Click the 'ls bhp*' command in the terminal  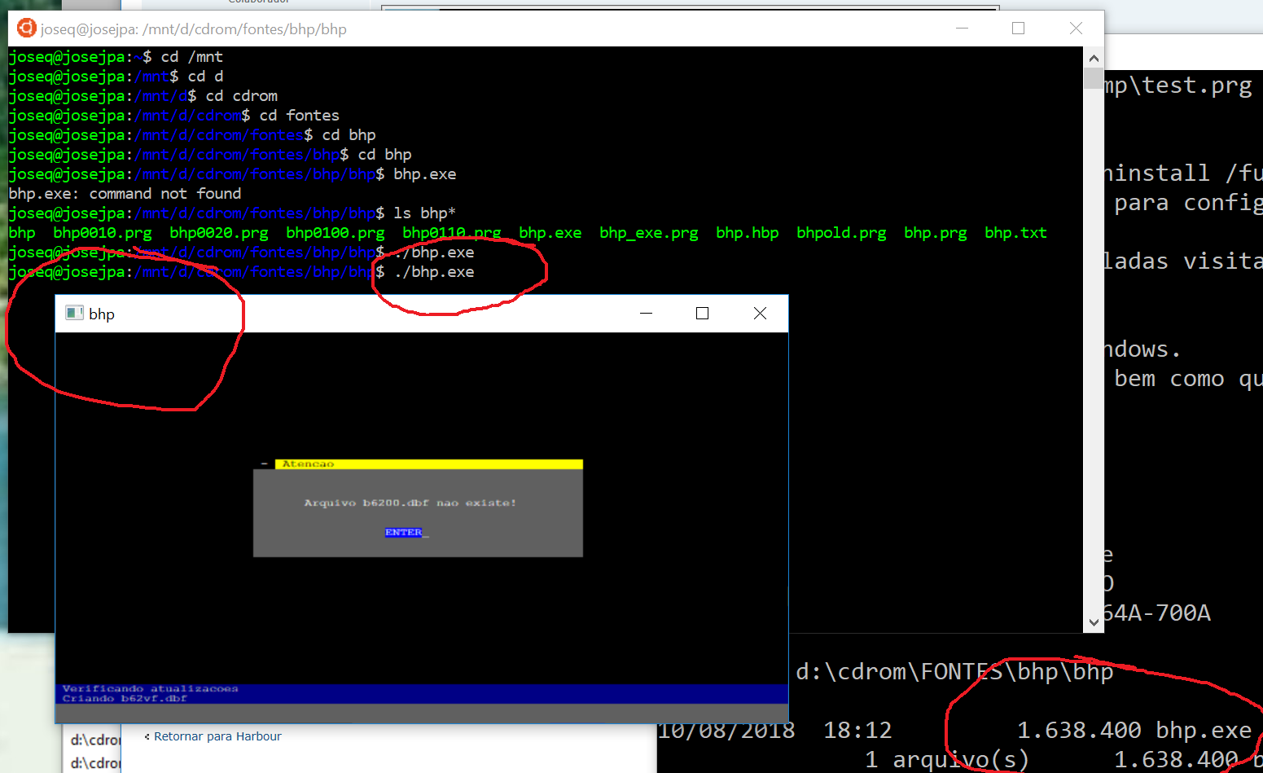click(424, 213)
